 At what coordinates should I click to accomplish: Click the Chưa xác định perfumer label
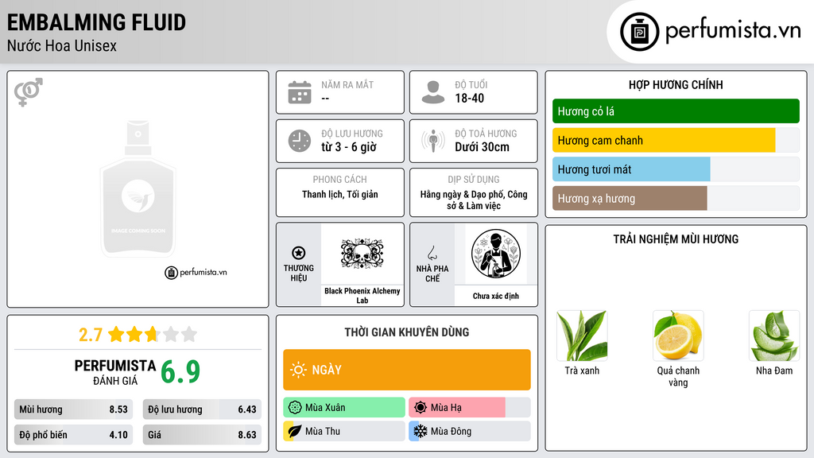(x=496, y=296)
